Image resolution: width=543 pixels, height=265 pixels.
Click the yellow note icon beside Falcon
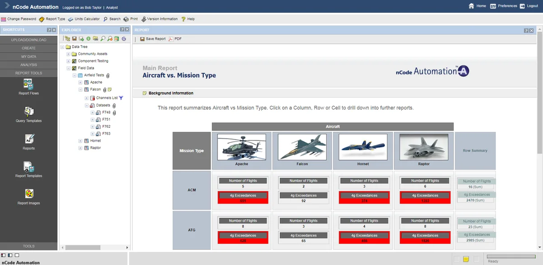(110, 89)
